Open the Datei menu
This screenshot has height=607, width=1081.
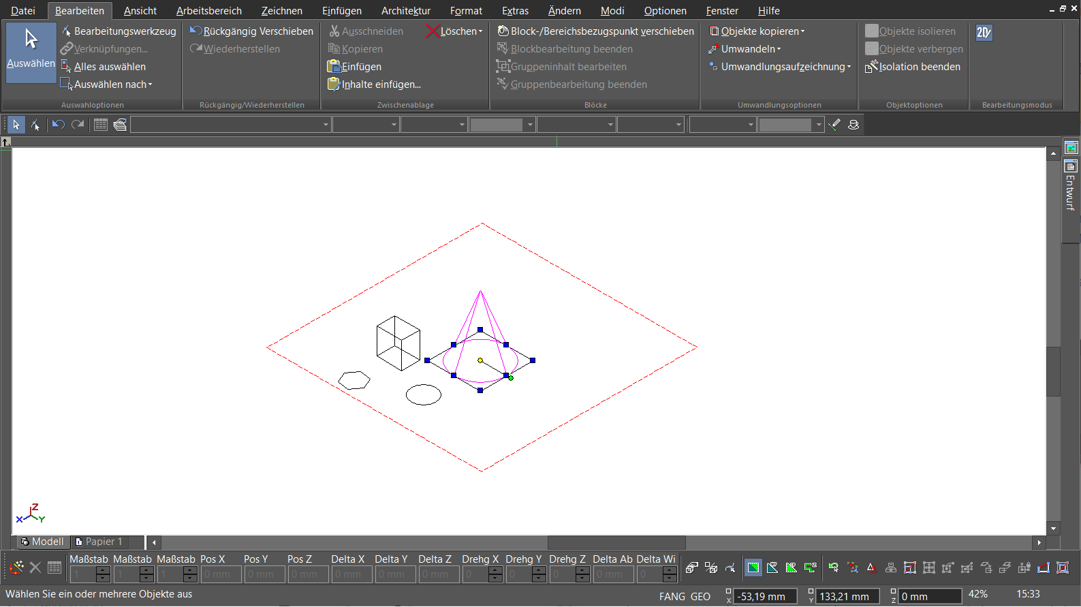click(23, 11)
